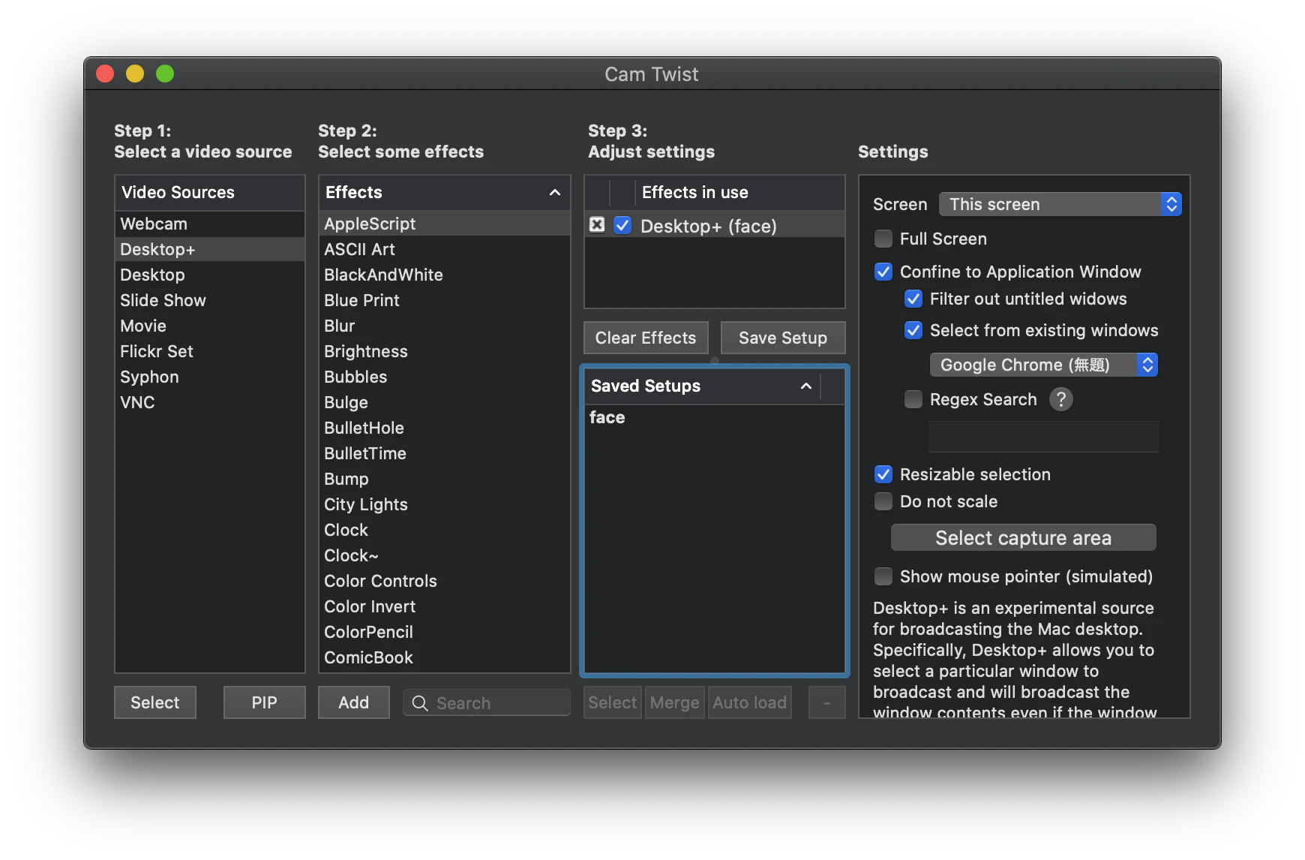Viewport: 1305px width, 860px height.
Task: Choose Flickr Set video source
Action: coord(210,351)
